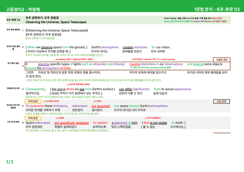Click the word 'Consequently,' in sentence 4
Image resolution: width=244 pixels, height=172 pixels.
tap(36, 89)
